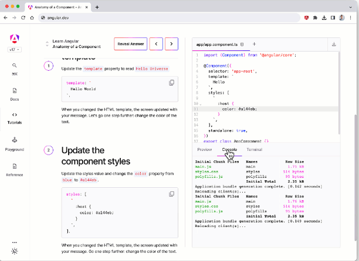This screenshot has height=261, width=359.
Task: Open browser downloads
Action: pyautogui.click(x=324, y=18)
